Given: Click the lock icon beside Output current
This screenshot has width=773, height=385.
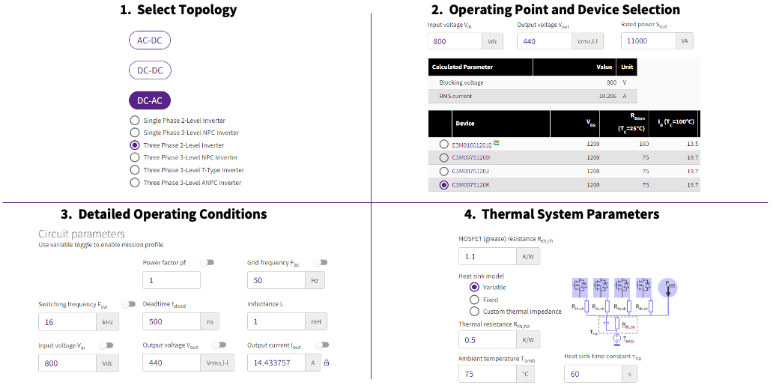Looking at the screenshot, I should [x=327, y=363].
